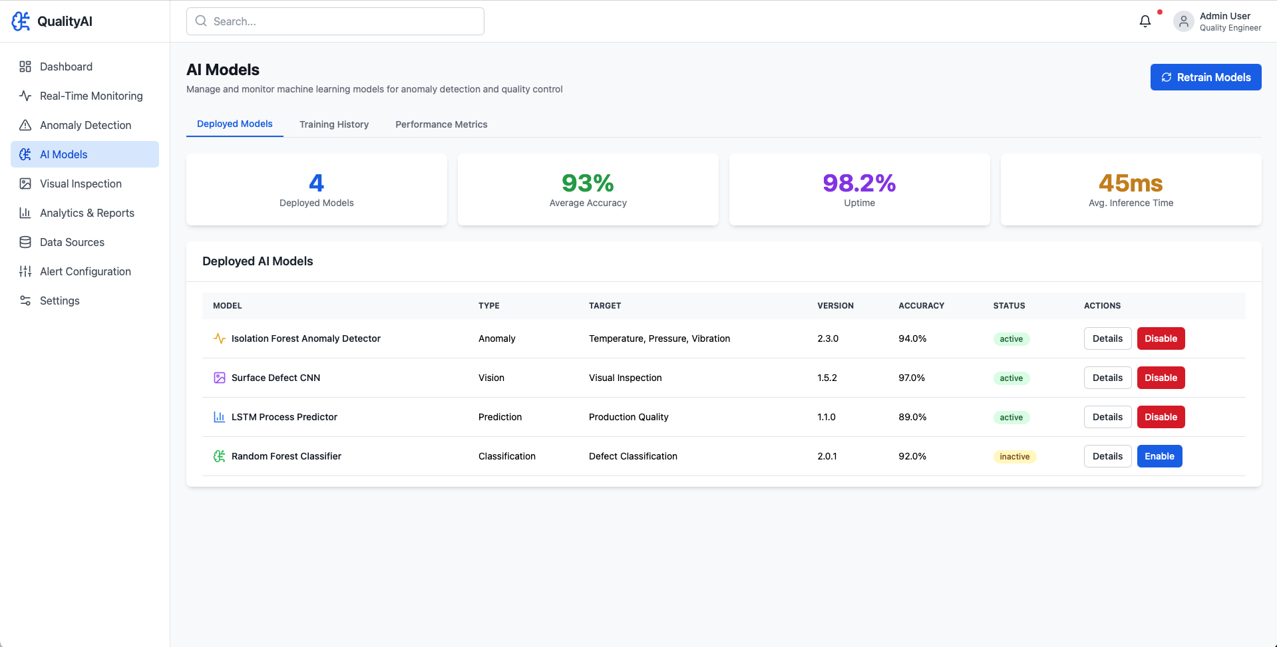
Task: View Details for LSTM Process Predictor
Action: click(x=1107, y=417)
